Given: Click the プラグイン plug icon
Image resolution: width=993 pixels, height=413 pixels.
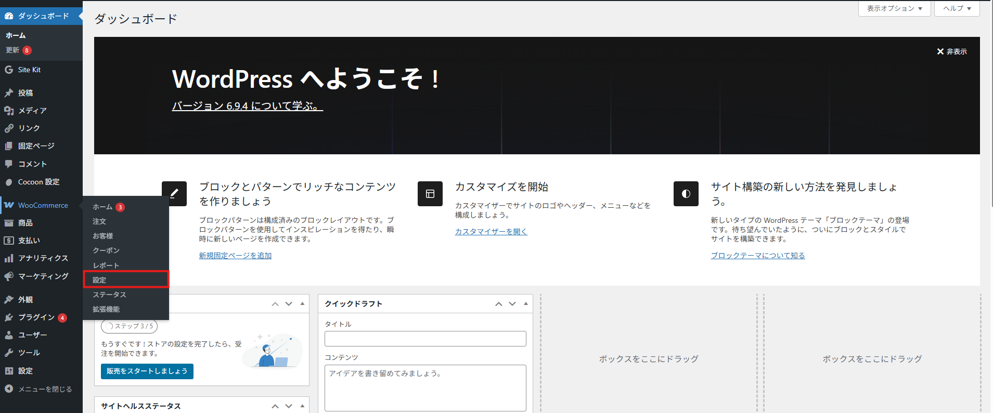Looking at the screenshot, I should 9,317.
